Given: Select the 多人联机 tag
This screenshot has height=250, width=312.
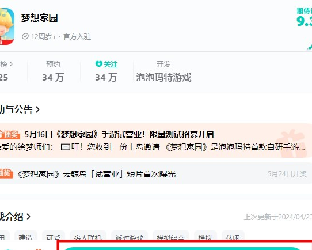Looking at the screenshot, I should click(88, 236).
